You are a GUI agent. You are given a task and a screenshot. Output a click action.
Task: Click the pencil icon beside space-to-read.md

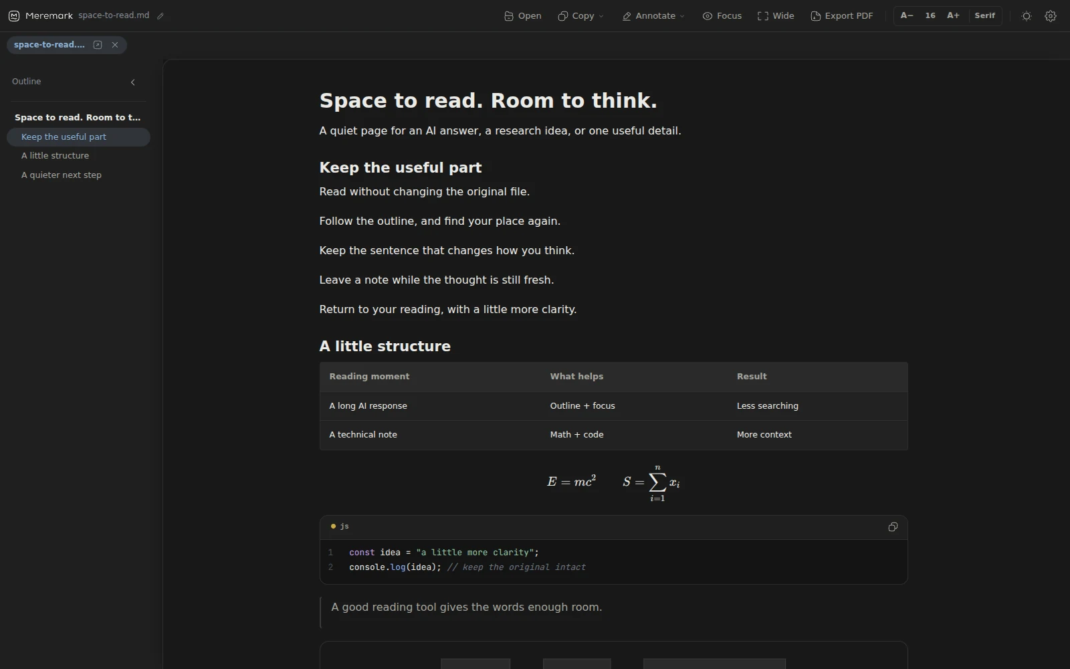160,16
